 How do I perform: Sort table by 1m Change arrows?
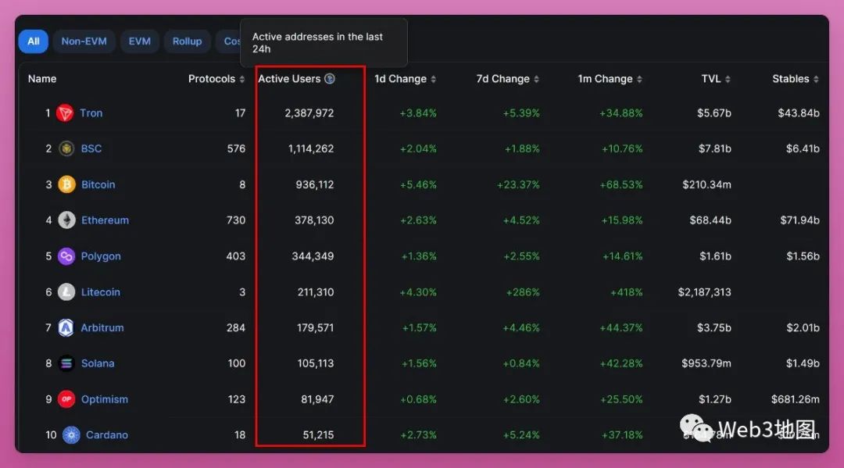pyautogui.click(x=639, y=79)
